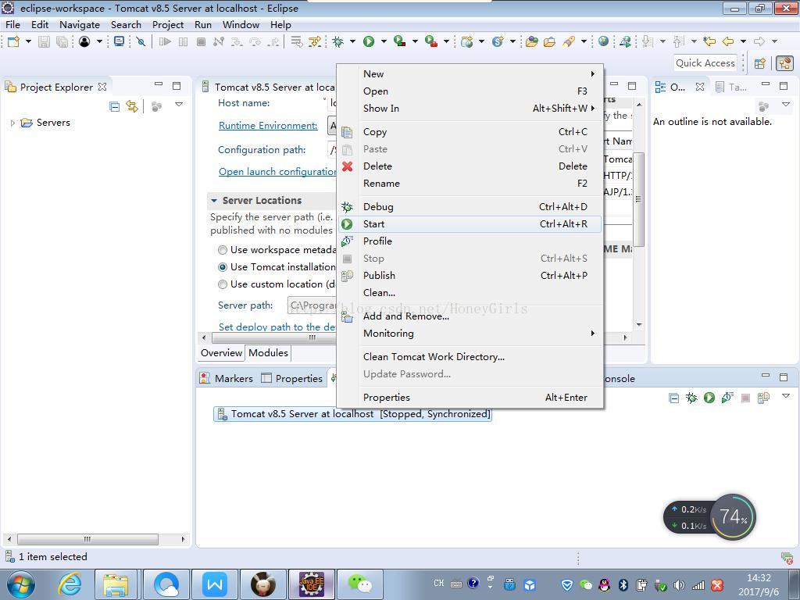800x600 pixels.
Task: Open the New wizard dropdown arrow
Action: pos(29,42)
